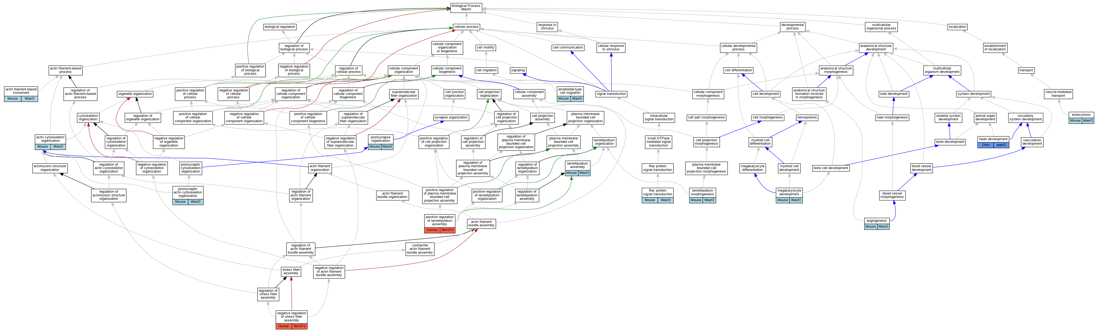Select the 'response to stimulus' node

547,27
